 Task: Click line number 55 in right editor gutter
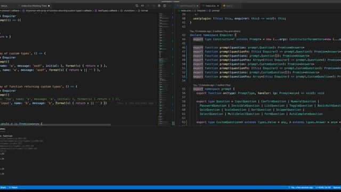184,89
